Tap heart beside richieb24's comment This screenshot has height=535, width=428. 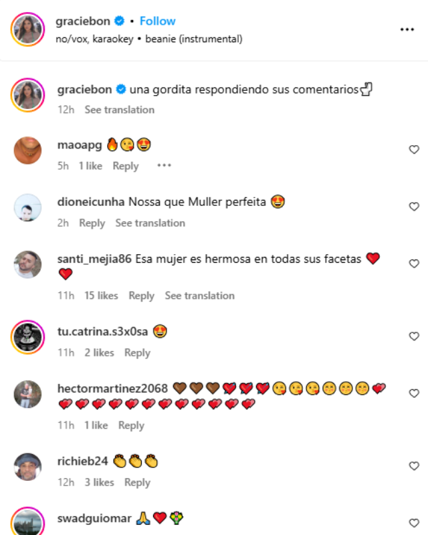[414, 465]
